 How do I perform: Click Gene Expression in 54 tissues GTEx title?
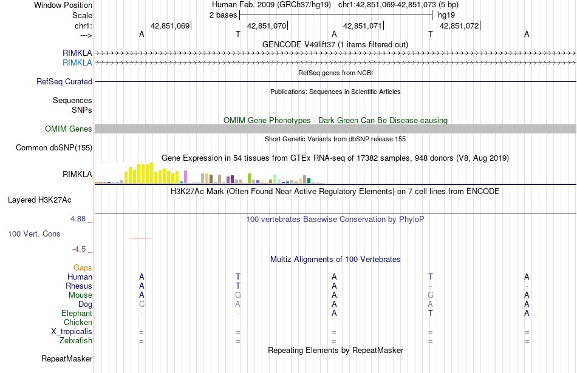(x=335, y=158)
